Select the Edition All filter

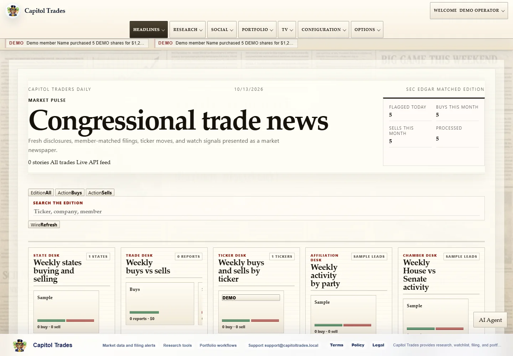click(x=41, y=193)
